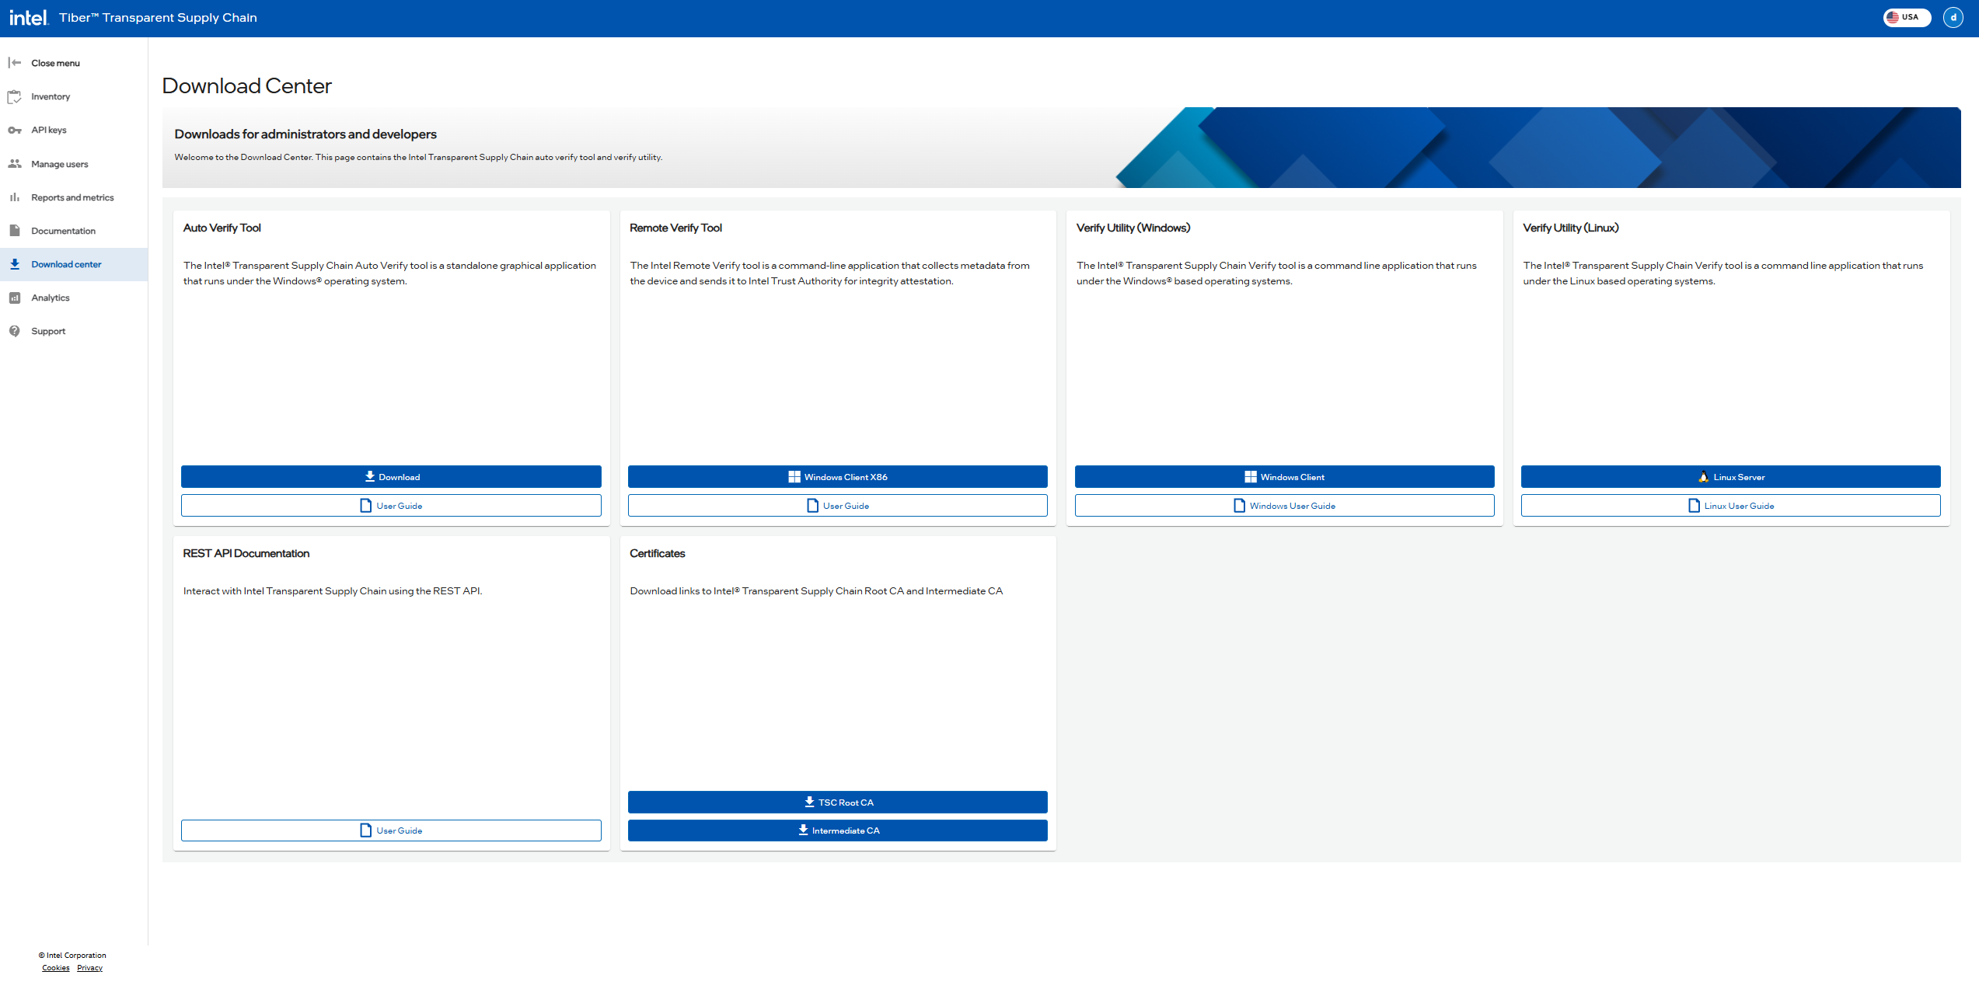Download the Intermediate CA certificate
Image resolution: width=1979 pixels, height=982 pixels.
tap(838, 831)
